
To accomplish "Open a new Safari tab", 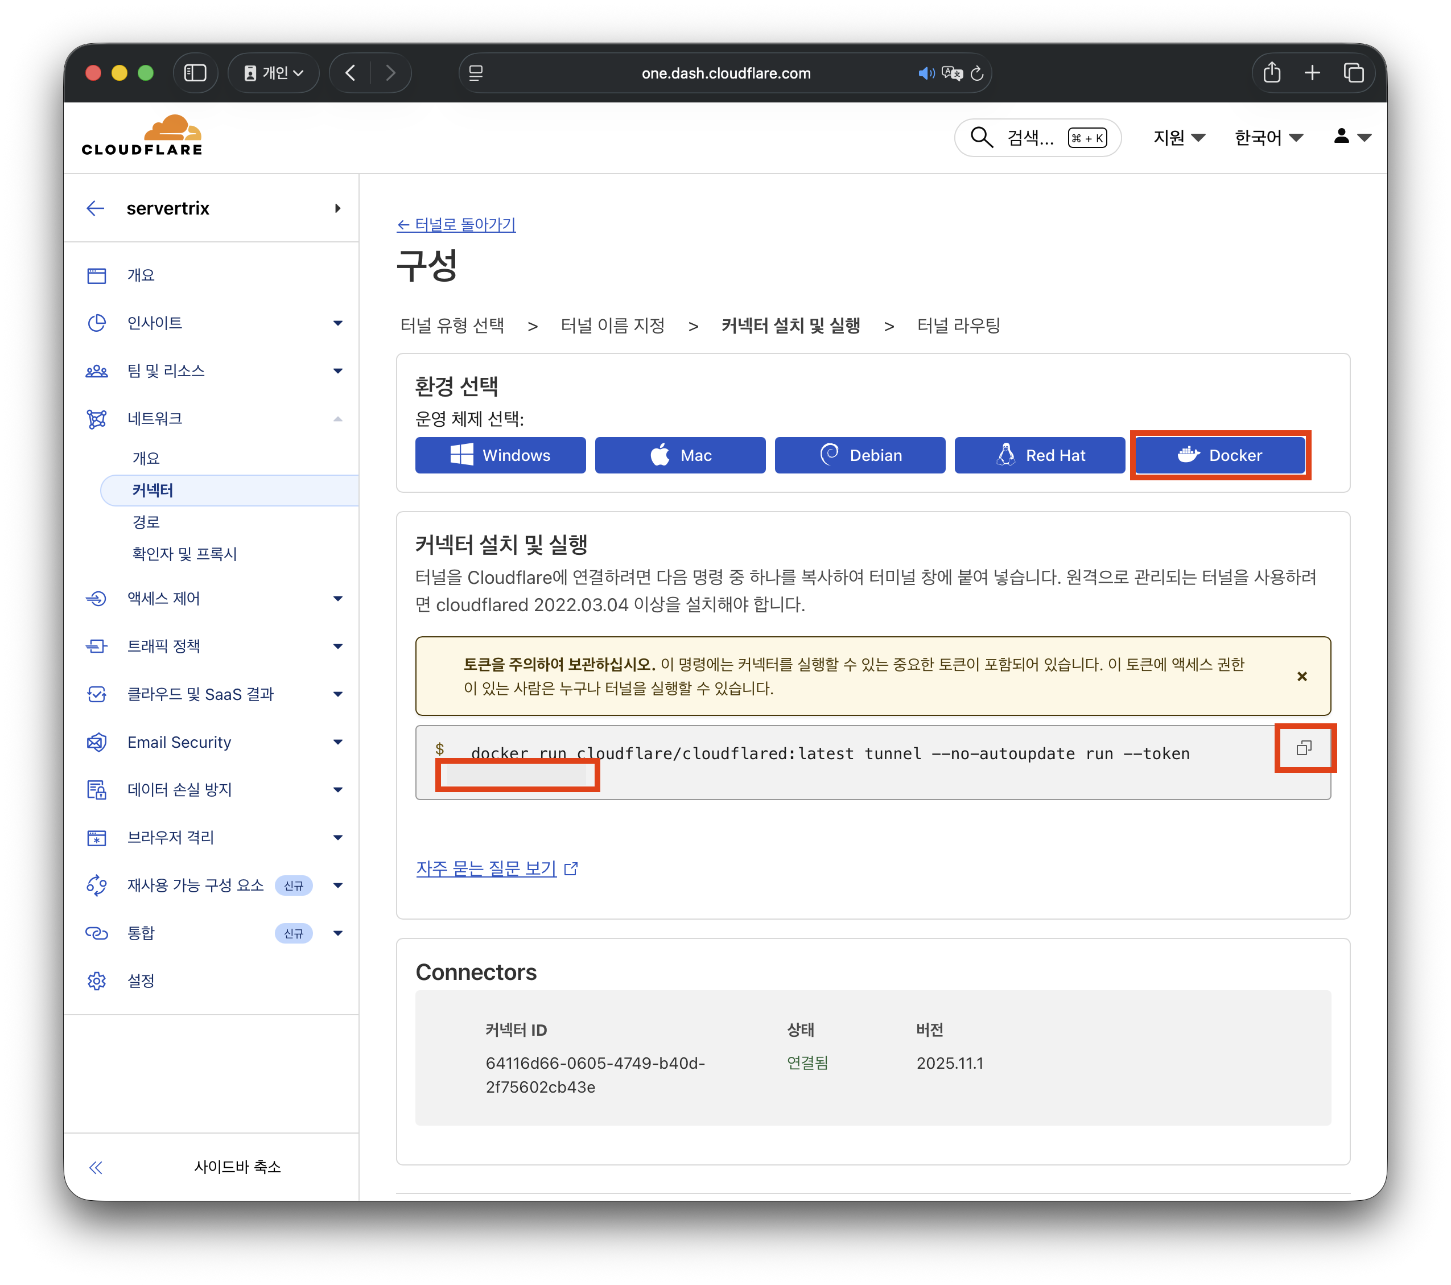I will coord(1312,73).
